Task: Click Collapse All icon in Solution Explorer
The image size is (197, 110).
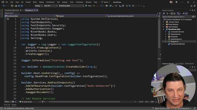Action: tap(171, 13)
